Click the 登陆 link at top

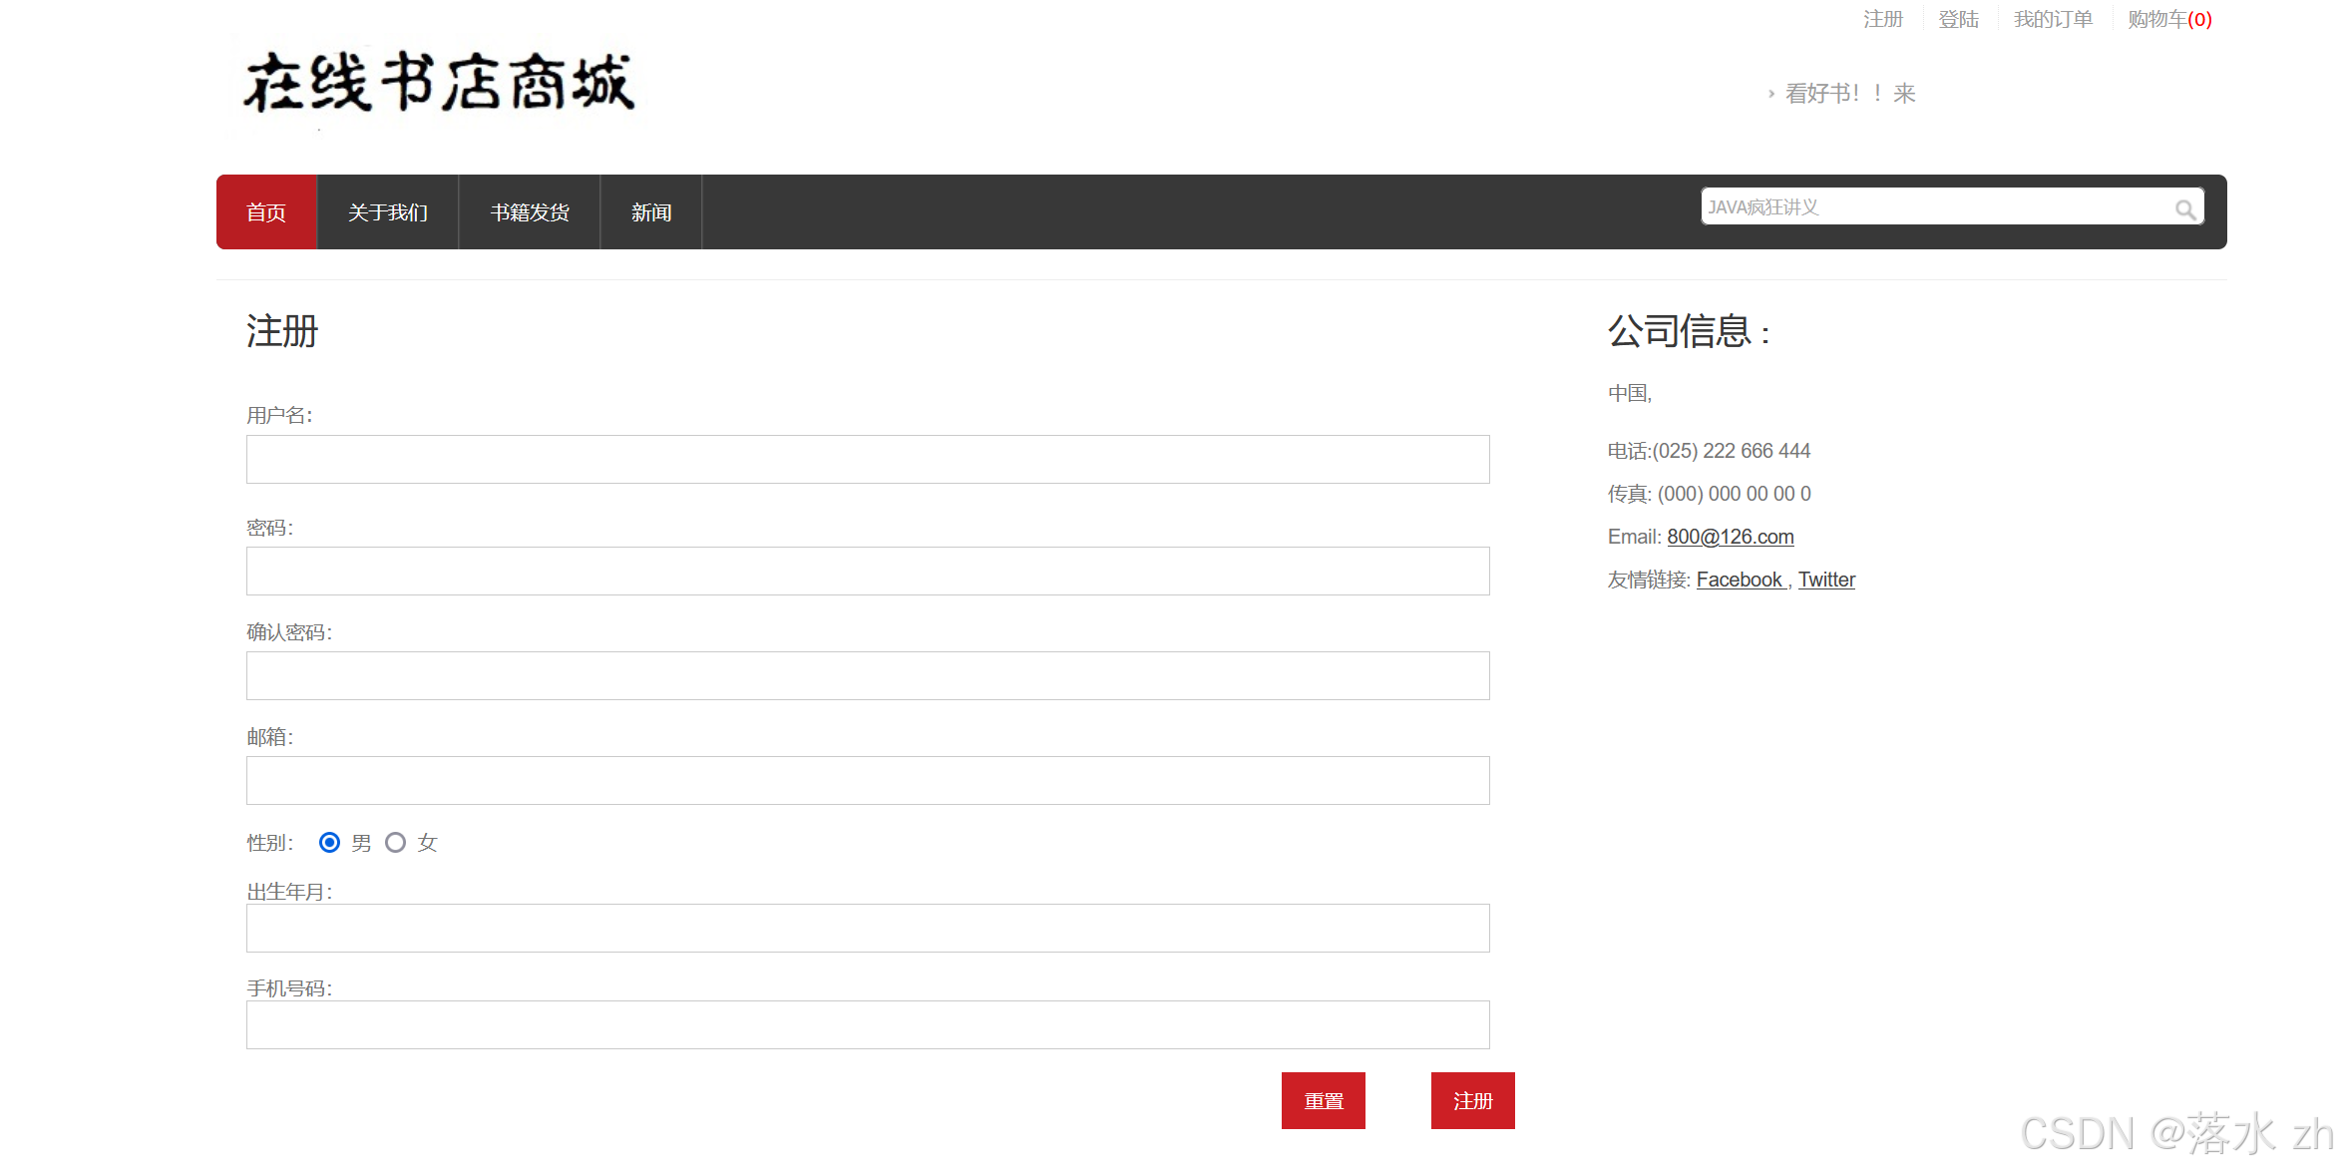click(x=1958, y=19)
